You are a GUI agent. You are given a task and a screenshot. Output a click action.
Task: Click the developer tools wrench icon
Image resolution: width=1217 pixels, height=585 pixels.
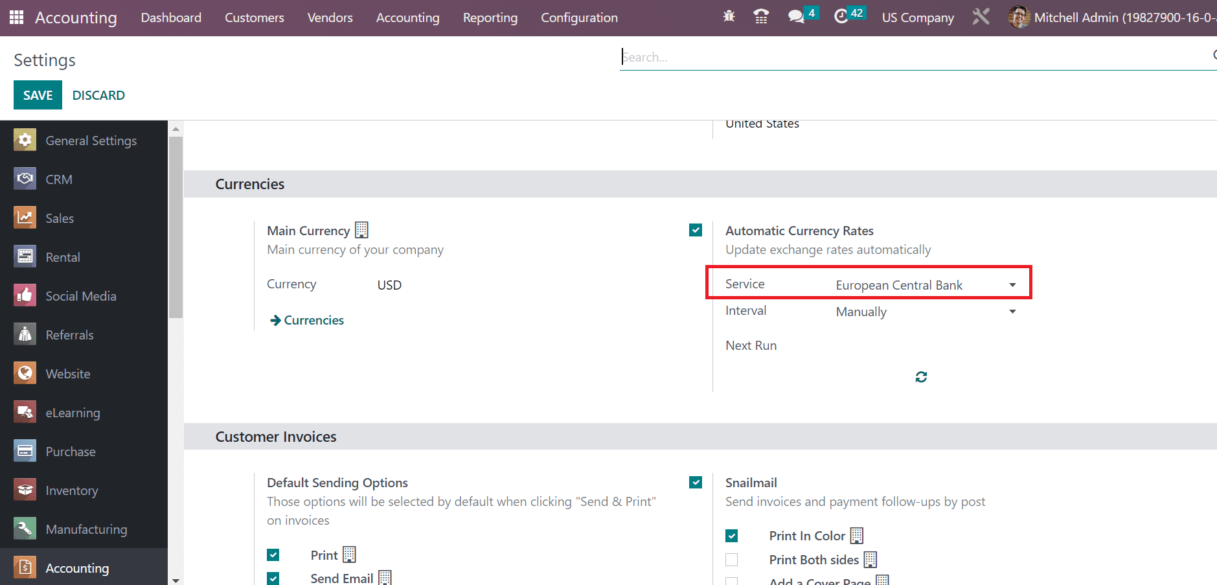pos(981,17)
